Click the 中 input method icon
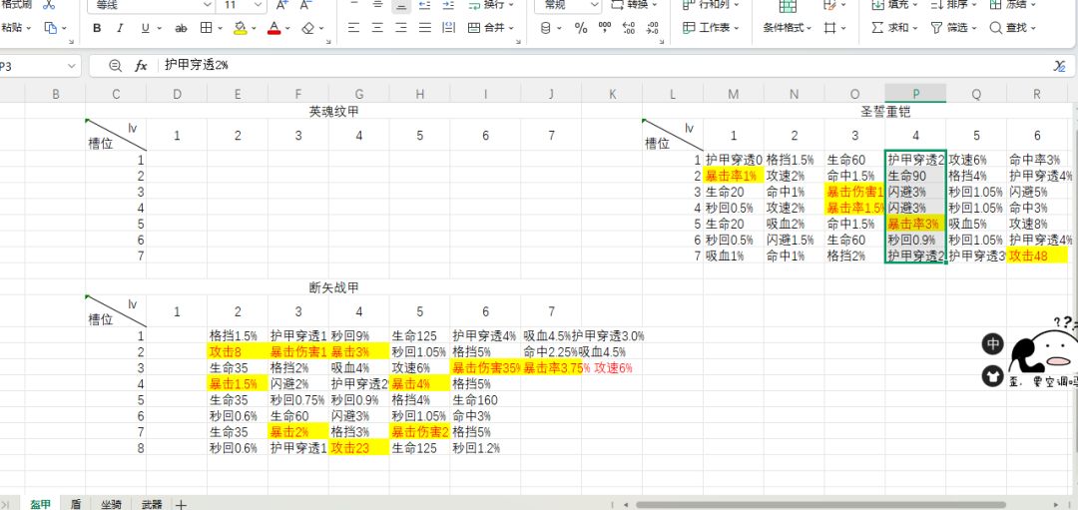 (993, 343)
